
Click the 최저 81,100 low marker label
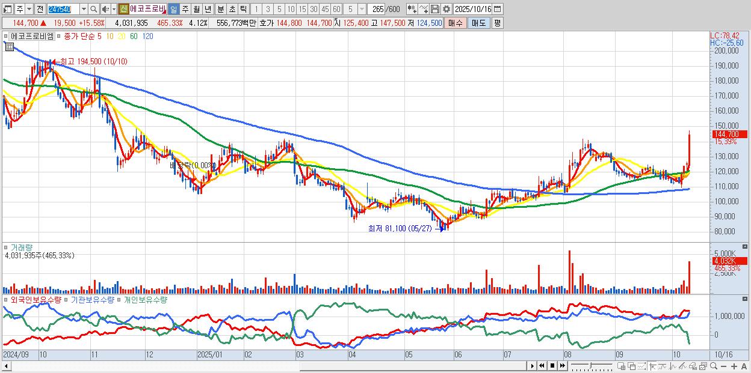pos(400,228)
